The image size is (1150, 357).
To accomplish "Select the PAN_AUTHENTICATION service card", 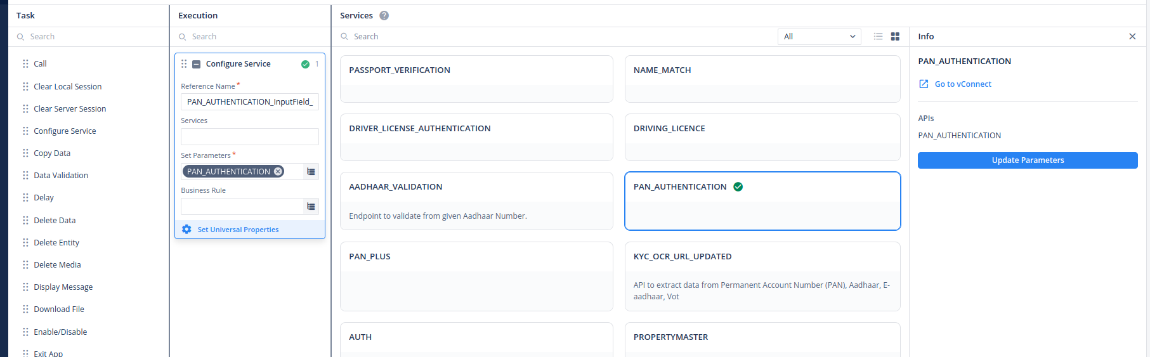I will (x=762, y=201).
